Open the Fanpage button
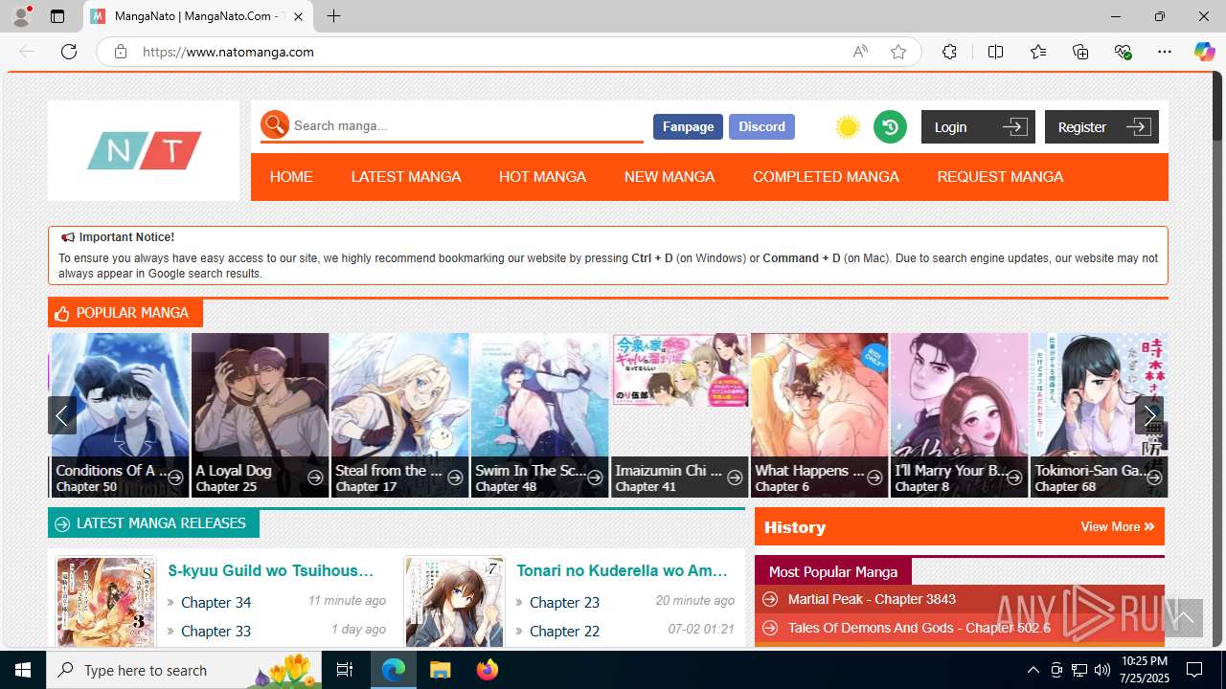 (x=688, y=126)
